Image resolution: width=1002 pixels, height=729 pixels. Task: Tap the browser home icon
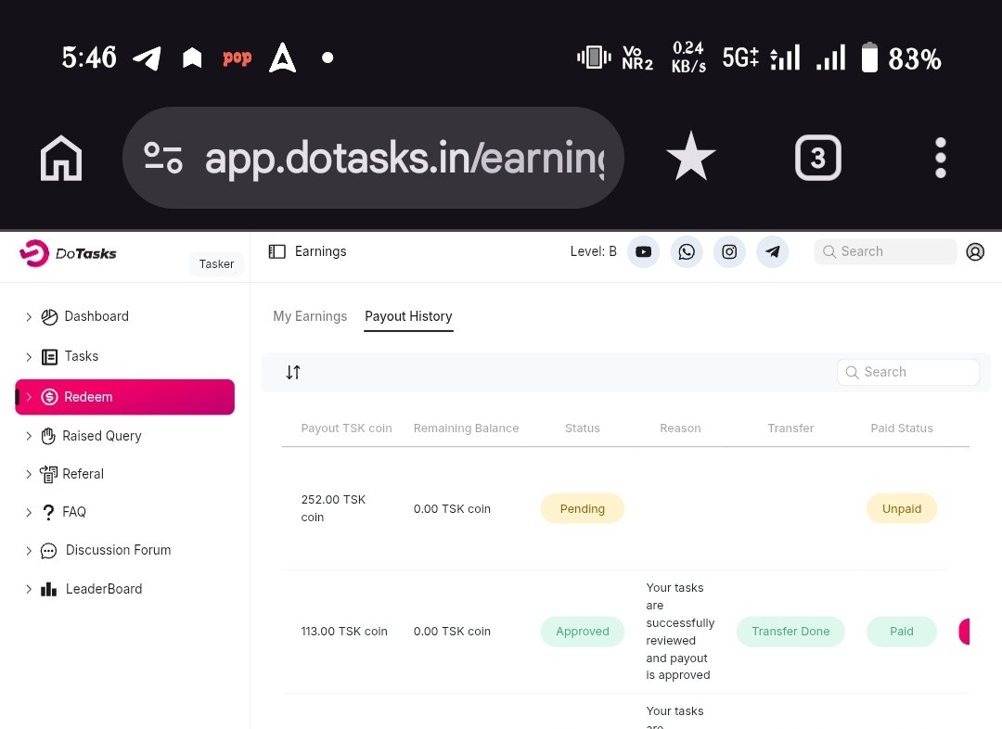click(61, 159)
